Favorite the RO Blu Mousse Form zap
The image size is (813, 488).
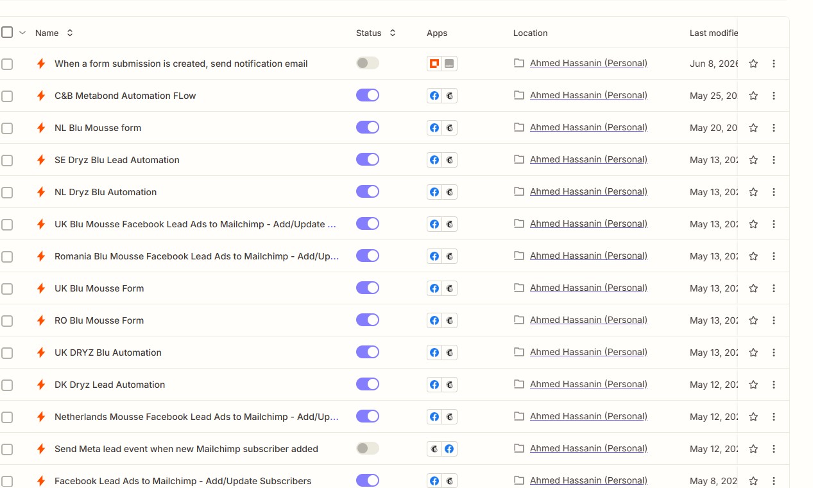[753, 320]
